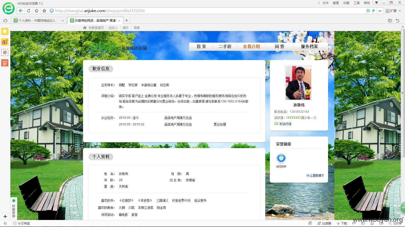Close the 个人资料 browser tab
The width and height of the screenshot is (405, 227).
pyautogui.click(x=63, y=20)
